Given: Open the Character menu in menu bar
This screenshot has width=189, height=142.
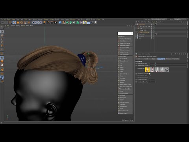Looking at the screenshot, I should coord(46,19).
